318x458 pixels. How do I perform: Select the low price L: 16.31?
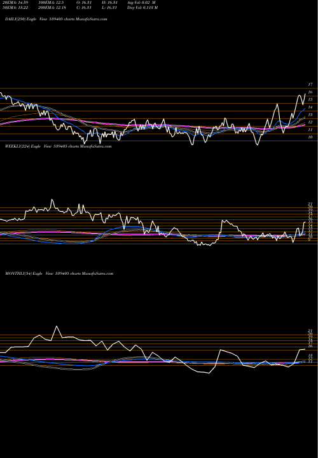pos(108,8)
